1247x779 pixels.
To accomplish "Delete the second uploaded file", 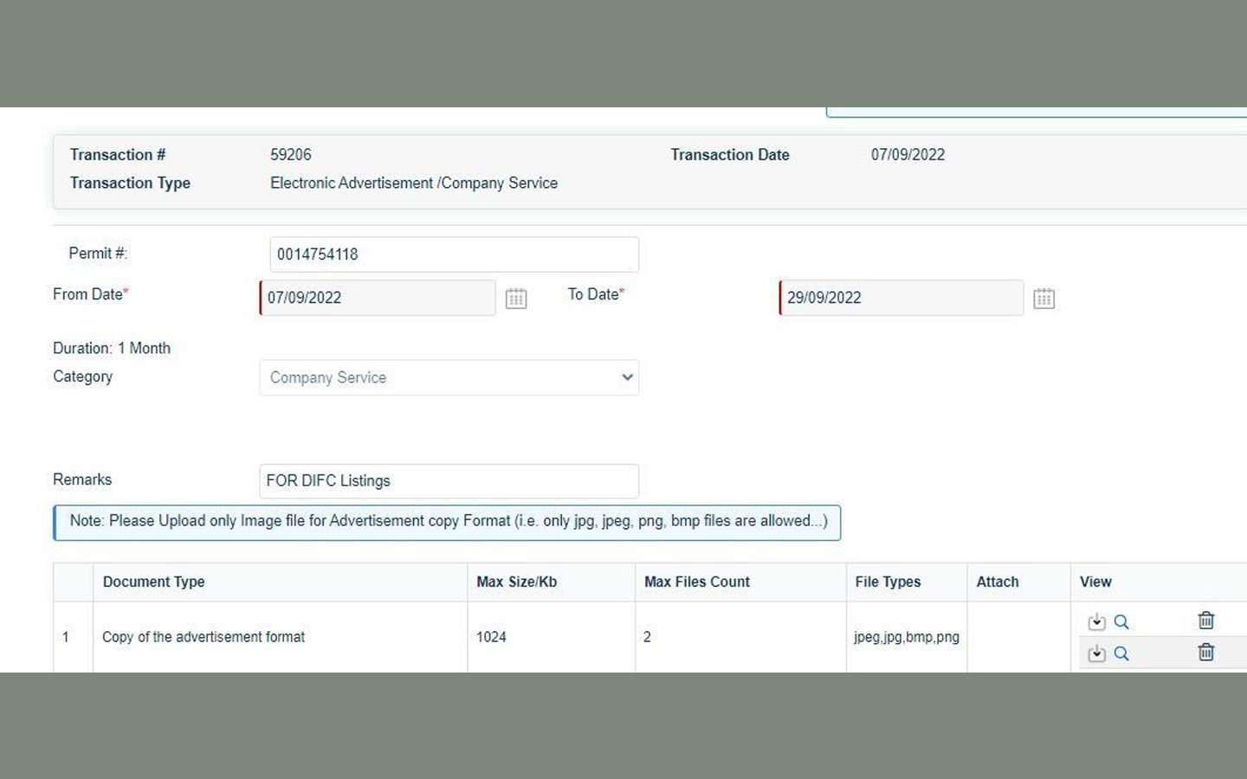I will click(x=1206, y=653).
